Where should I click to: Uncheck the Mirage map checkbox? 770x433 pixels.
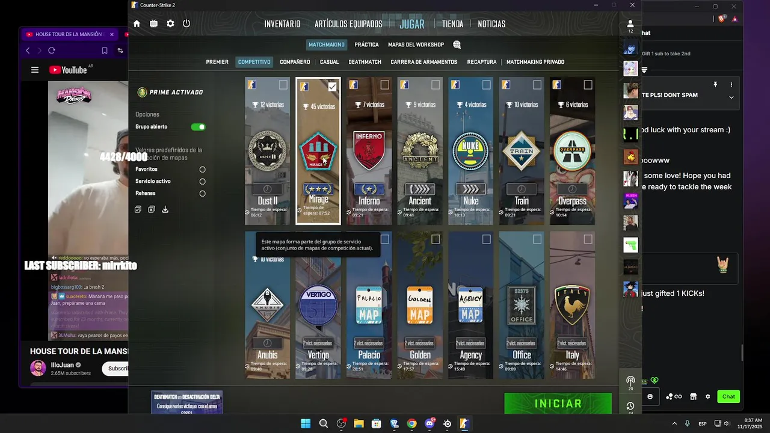332,87
